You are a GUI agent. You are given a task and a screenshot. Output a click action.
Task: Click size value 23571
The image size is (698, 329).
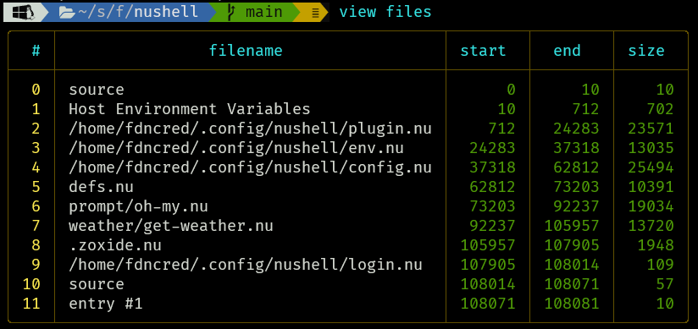point(651,129)
